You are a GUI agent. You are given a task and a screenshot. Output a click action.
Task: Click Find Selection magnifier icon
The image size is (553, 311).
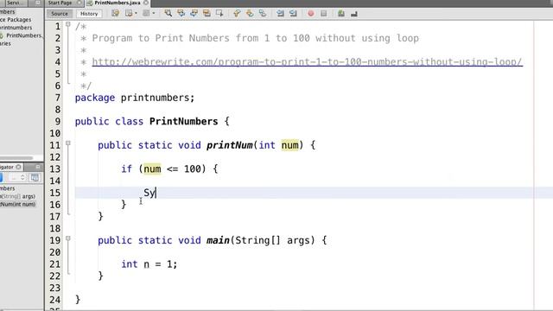click(x=168, y=14)
